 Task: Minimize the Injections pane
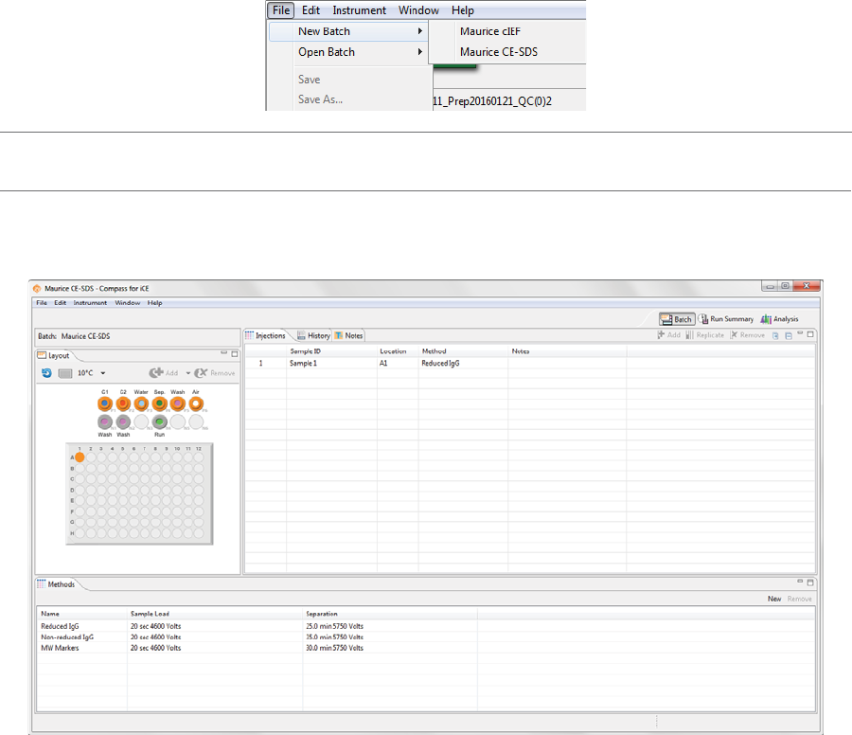800,333
